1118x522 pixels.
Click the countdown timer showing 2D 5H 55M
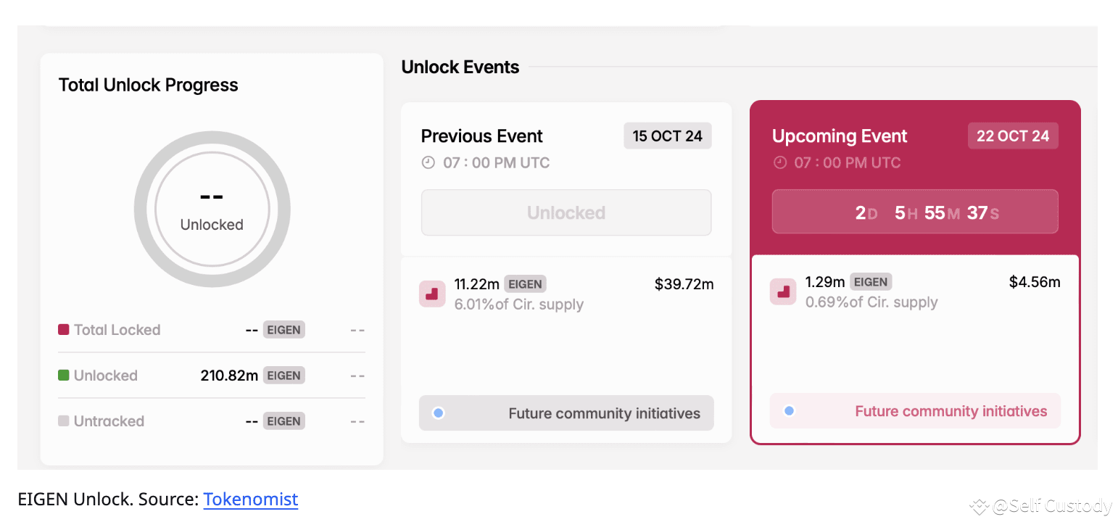914,211
